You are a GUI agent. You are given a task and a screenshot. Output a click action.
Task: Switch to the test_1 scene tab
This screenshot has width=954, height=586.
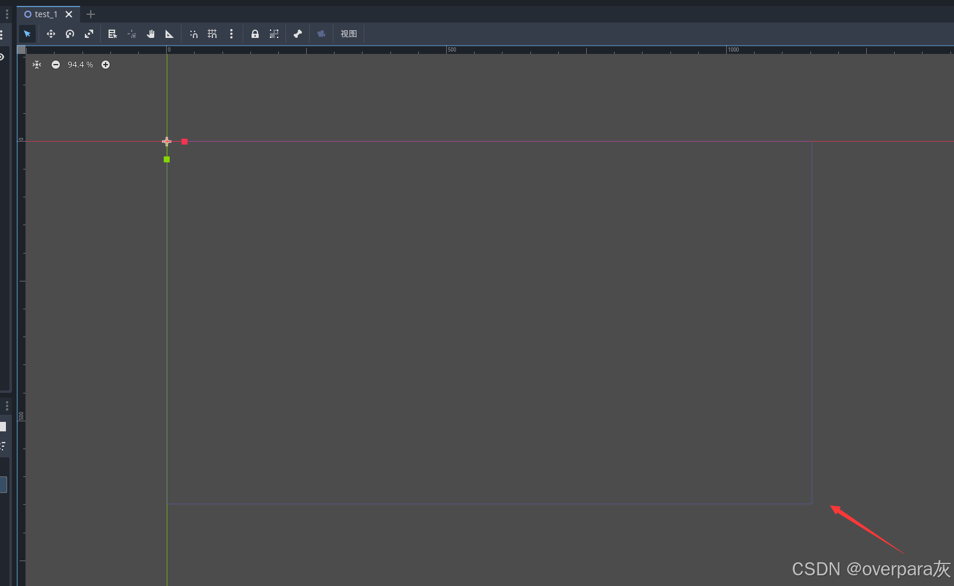(x=44, y=14)
